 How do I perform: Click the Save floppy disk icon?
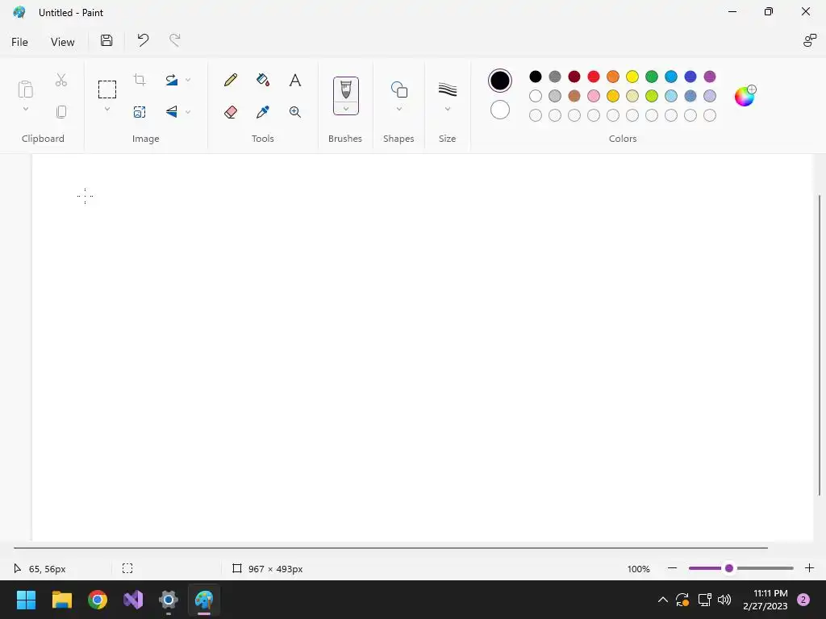pos(106,40)
